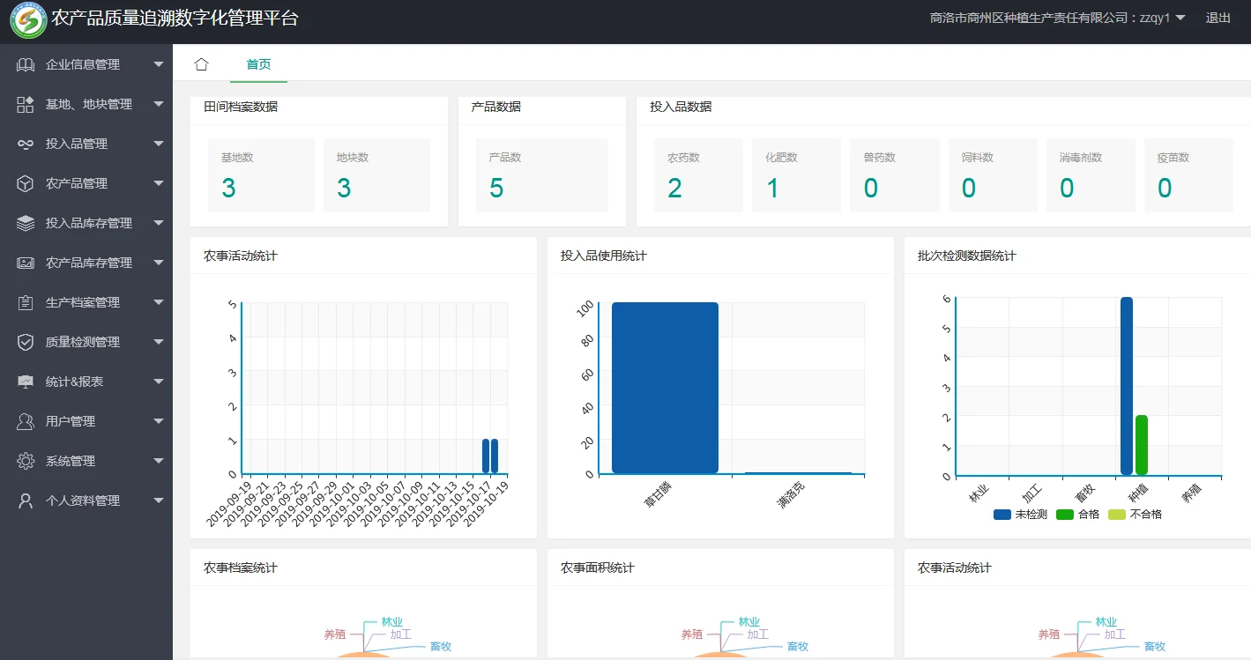Viewport: 1251px width, 660px height.
Task: Click the blue 种植 untested bar
Action: [x=1127, y=386]
